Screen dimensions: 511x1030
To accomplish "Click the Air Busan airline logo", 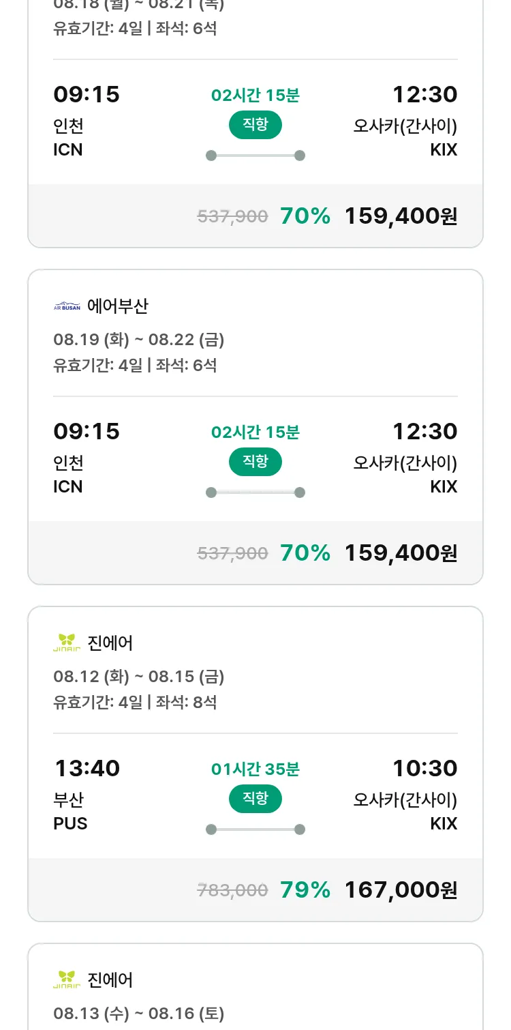I will point(67,306).
